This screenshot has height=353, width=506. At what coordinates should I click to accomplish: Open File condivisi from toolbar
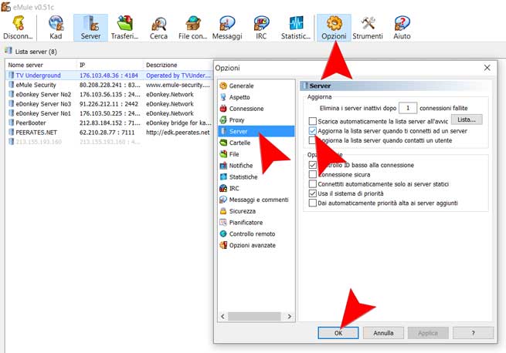(x=192, y=28)
